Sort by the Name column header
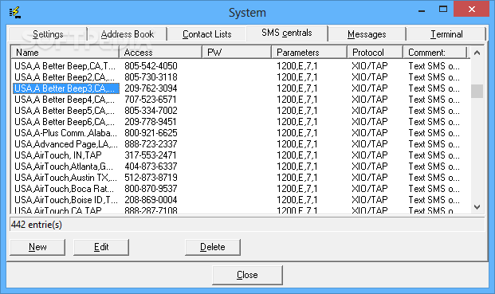The image size is (495, 294). tap(65, 53)
